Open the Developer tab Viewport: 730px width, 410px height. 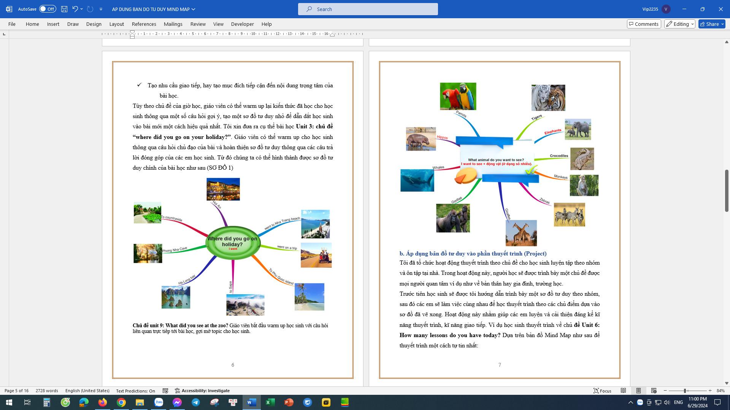point(243,24)
